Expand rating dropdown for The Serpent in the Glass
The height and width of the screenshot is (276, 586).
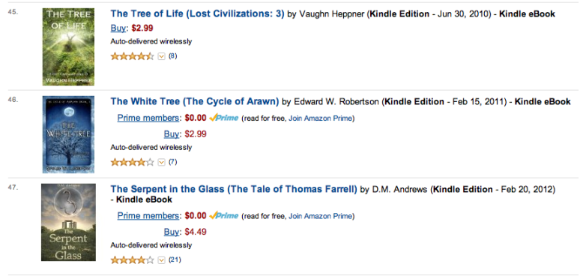161,260
